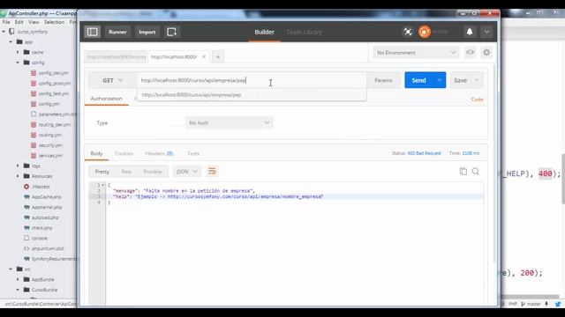The image size is (565, 317).
Task: Open check.php in the file tree
Action: [41, 228]
